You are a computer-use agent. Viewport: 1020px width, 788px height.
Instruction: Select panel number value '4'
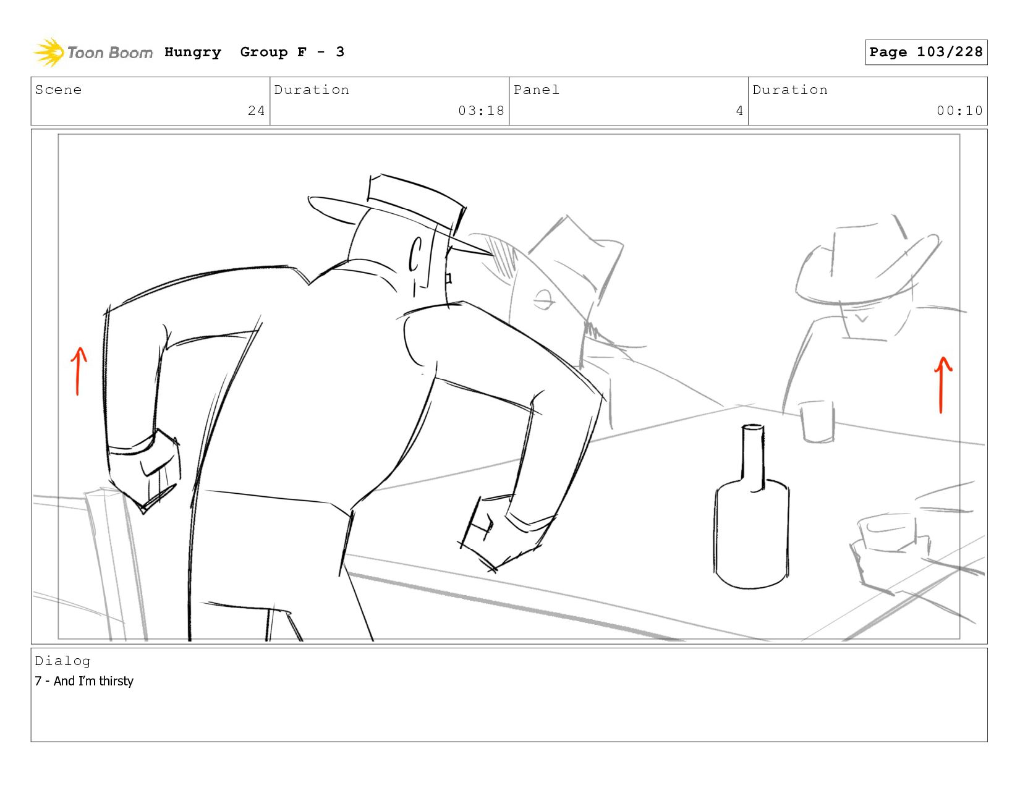coord(739,111)
